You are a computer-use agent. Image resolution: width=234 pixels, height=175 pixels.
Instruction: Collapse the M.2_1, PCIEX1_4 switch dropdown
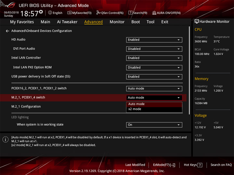click(x=154, y=98)
